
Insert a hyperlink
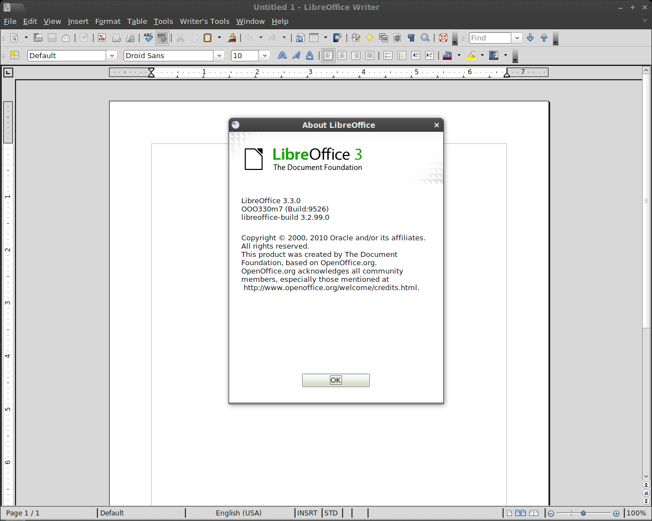tap(300, 38)
